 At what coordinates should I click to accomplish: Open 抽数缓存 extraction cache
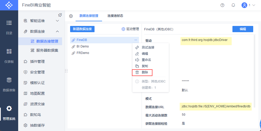pyautogui.click(x=37, y=125)
